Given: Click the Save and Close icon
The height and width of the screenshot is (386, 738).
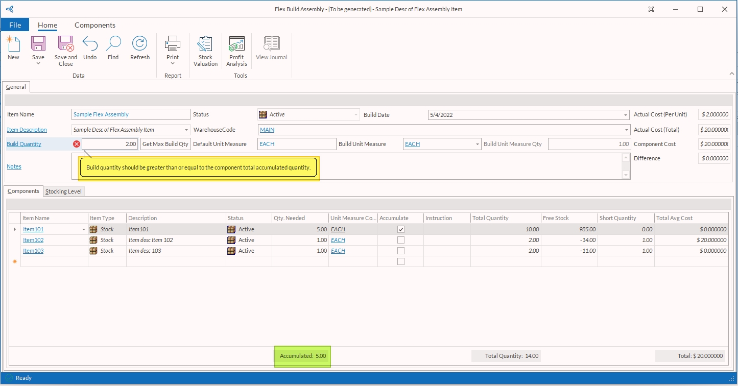Looking at the screenshot, I should point(66,44).
